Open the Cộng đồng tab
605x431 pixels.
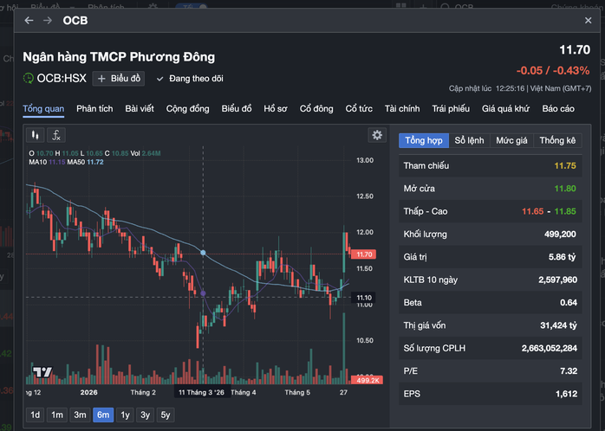pyautogui.click(x=187, y=109)
